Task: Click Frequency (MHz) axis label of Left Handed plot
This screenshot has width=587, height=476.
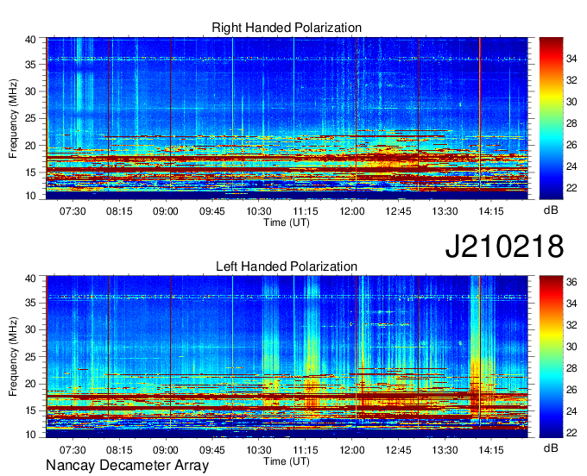Action: (13, 357)
